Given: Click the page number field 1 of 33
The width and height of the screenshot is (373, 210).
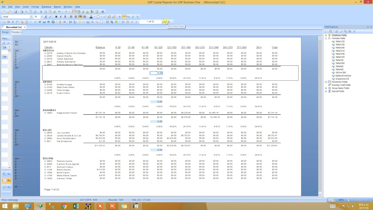Looking at the screenshot, I should point(150,22).
